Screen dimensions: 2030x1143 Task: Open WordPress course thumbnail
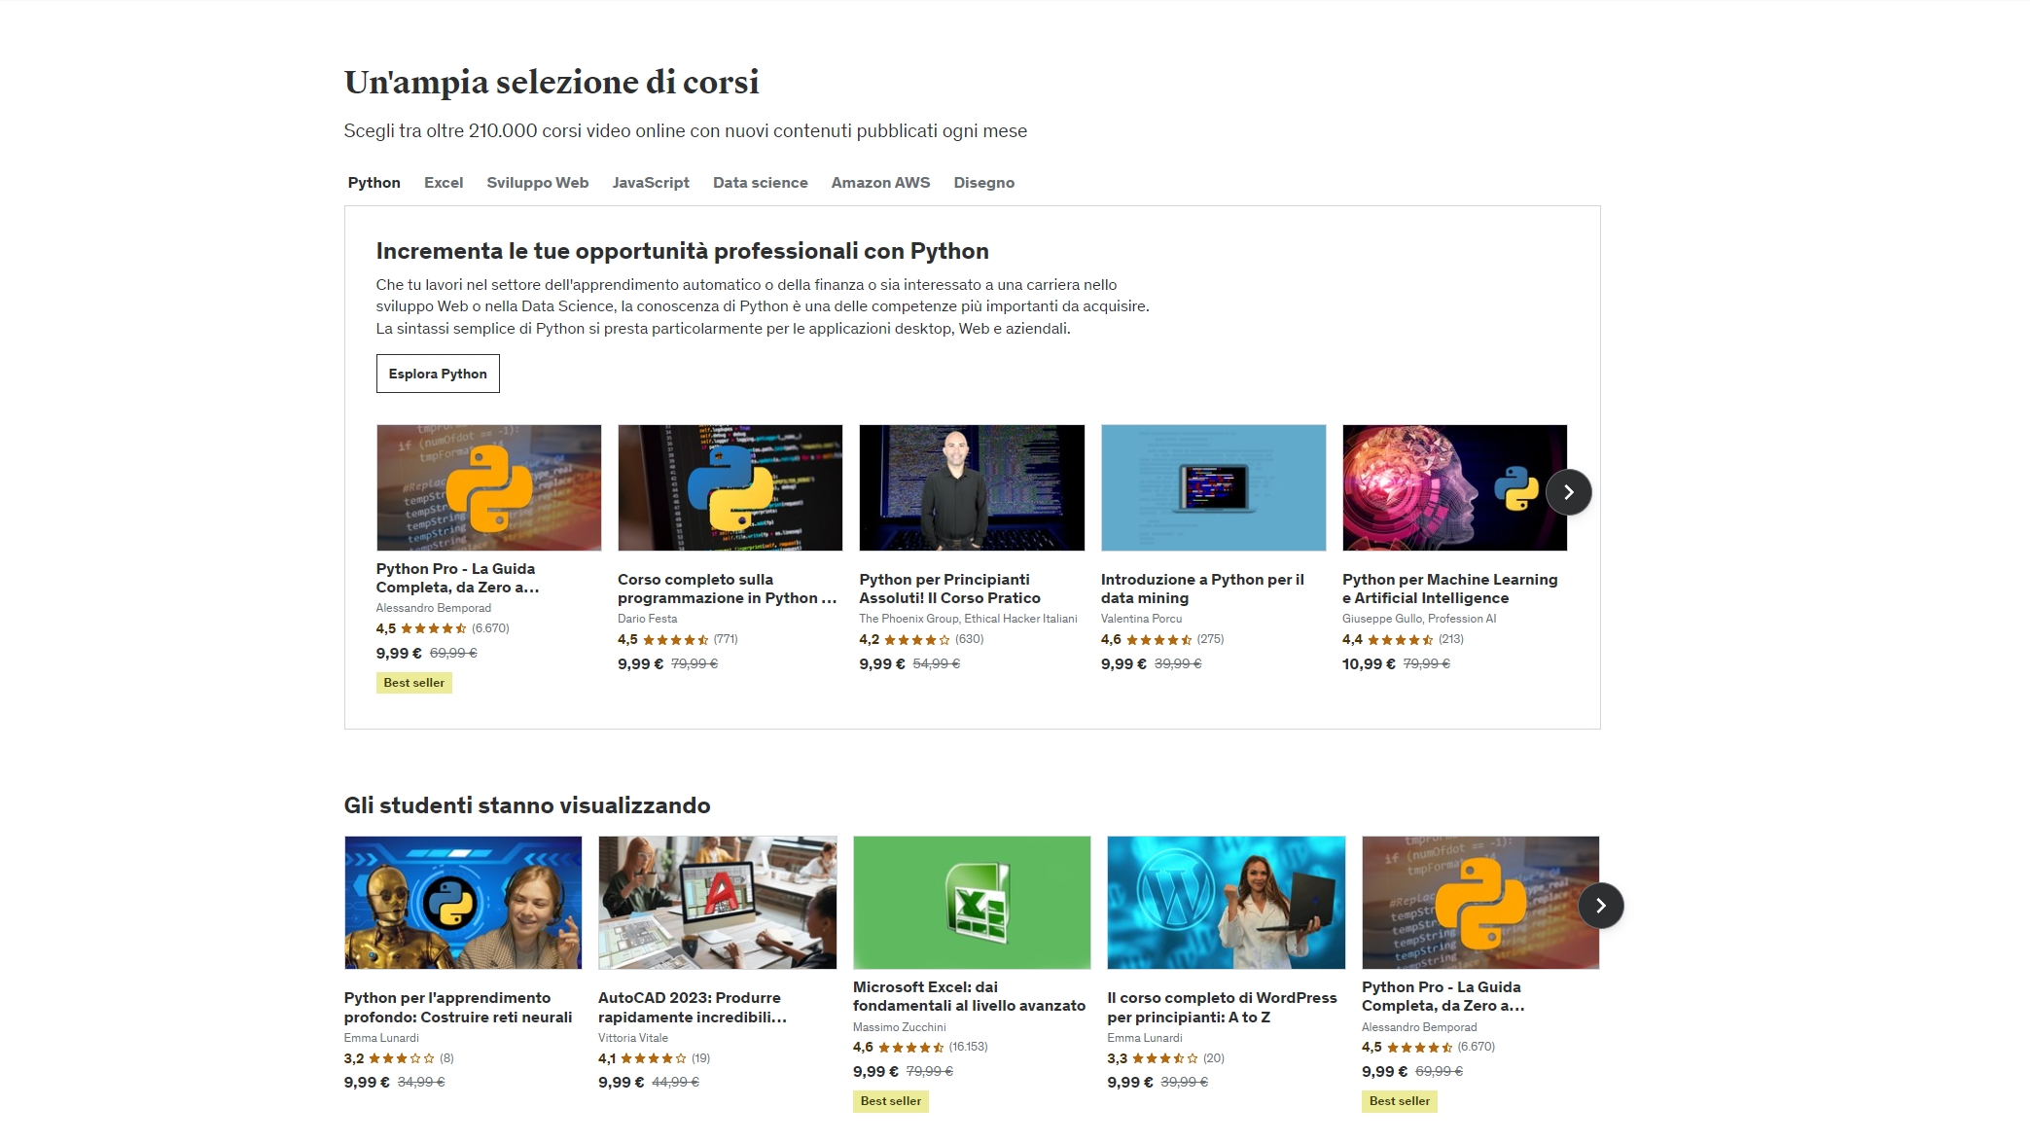1226,903
